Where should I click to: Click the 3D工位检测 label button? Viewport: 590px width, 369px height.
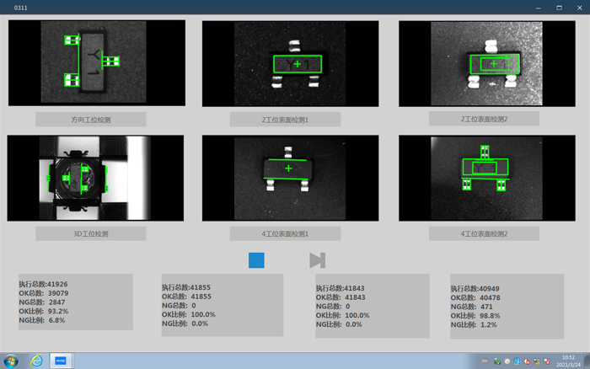tap(91, 233)
